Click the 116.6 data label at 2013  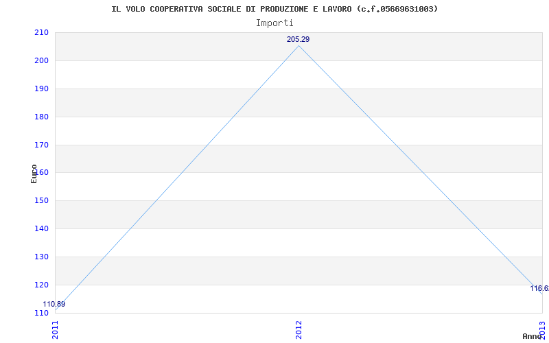(539, 288)
